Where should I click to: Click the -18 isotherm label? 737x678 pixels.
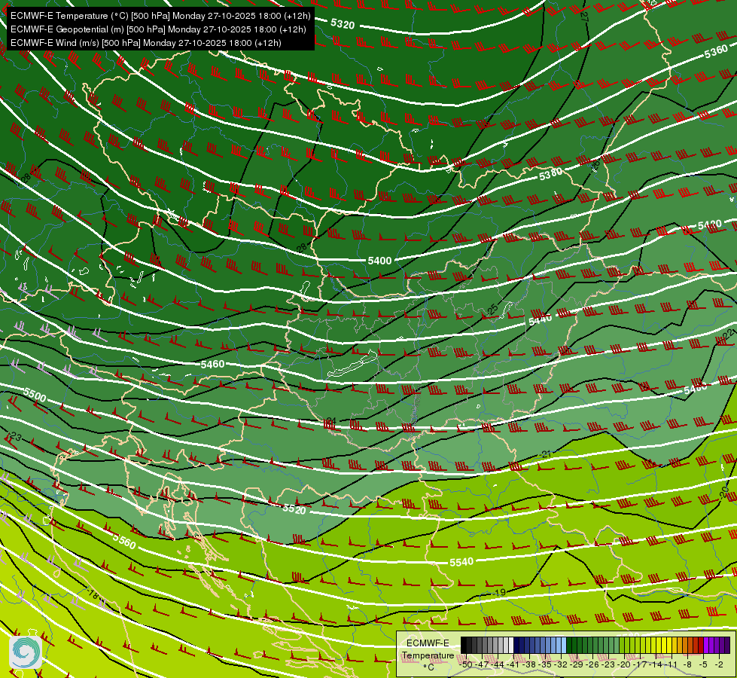pyautogui.click(x=92, y=594)
